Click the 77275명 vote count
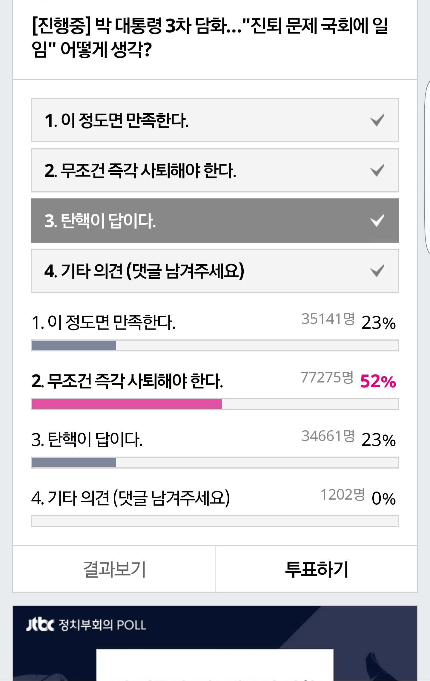Image resolution: width=430 pixels, height=681 pixels. pyautogui.click(x=327, y=377)
